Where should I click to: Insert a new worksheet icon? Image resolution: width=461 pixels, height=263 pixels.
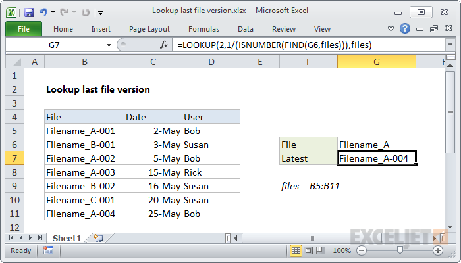99,238
